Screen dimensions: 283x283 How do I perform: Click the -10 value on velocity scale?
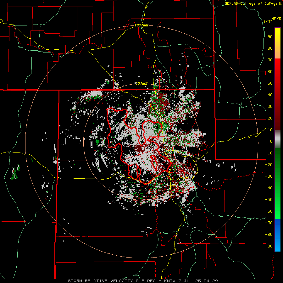(269, 153)
